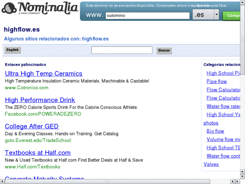
Task: Visit Facebook.com/POWERADEZERO link
Action: (43, 114)
